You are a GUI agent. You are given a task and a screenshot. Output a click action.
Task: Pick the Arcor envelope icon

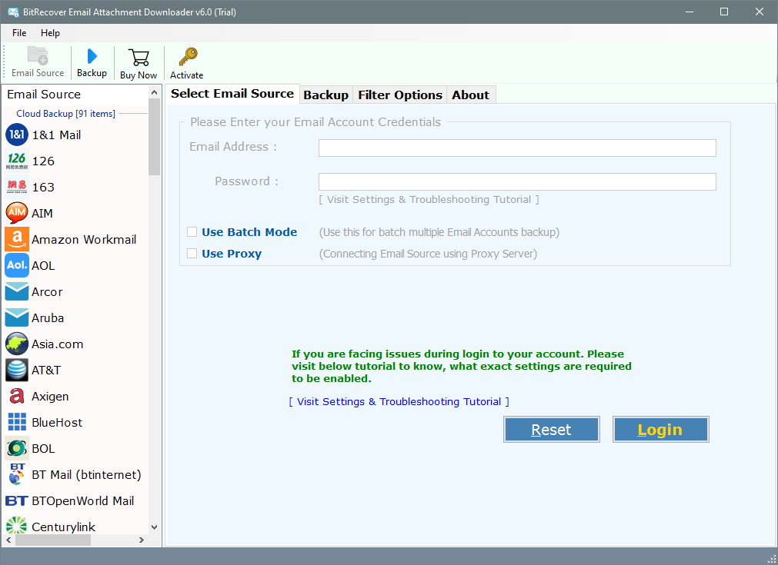(17, 291)
